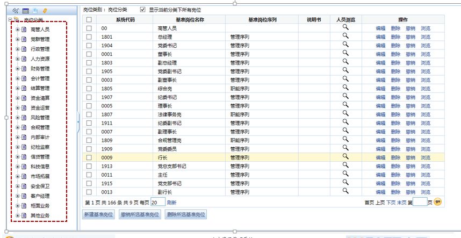Select the 资金清算 category in tree
Screen dimensions: 461x238
coord(40,98)
